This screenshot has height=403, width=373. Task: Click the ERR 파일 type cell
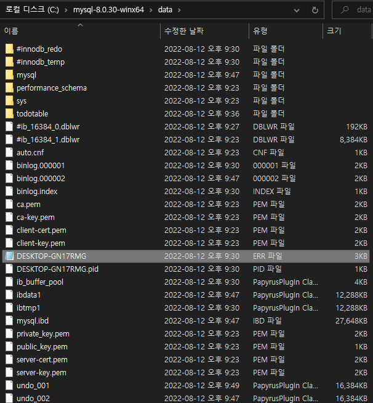268,256
